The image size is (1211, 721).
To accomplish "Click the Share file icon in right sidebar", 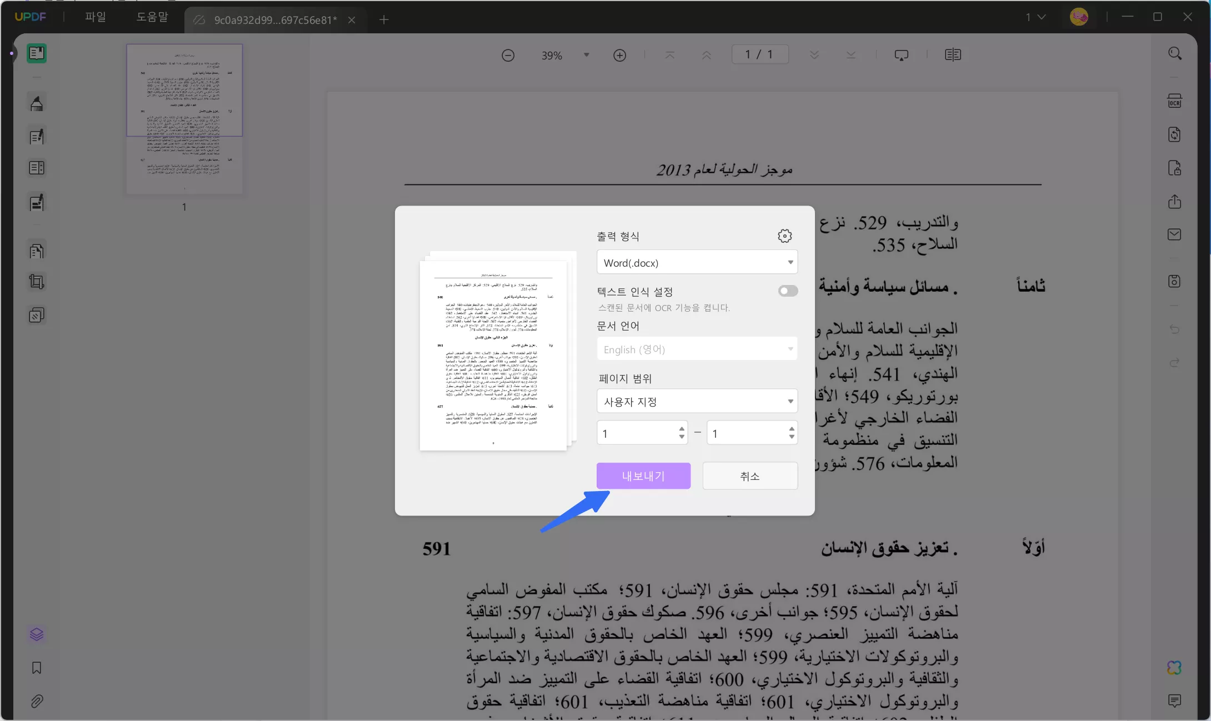I will pyautogui.click(x=1174, y=201).
